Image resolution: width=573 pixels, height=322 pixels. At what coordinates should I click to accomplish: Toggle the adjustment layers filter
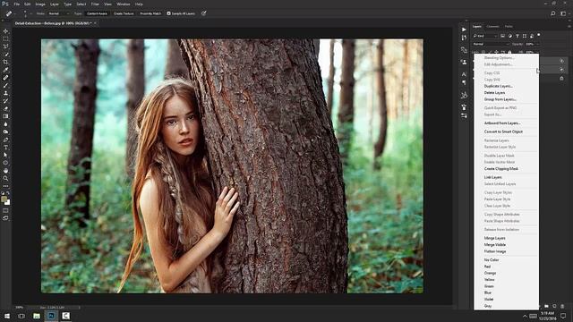click(x=510, y=36)
